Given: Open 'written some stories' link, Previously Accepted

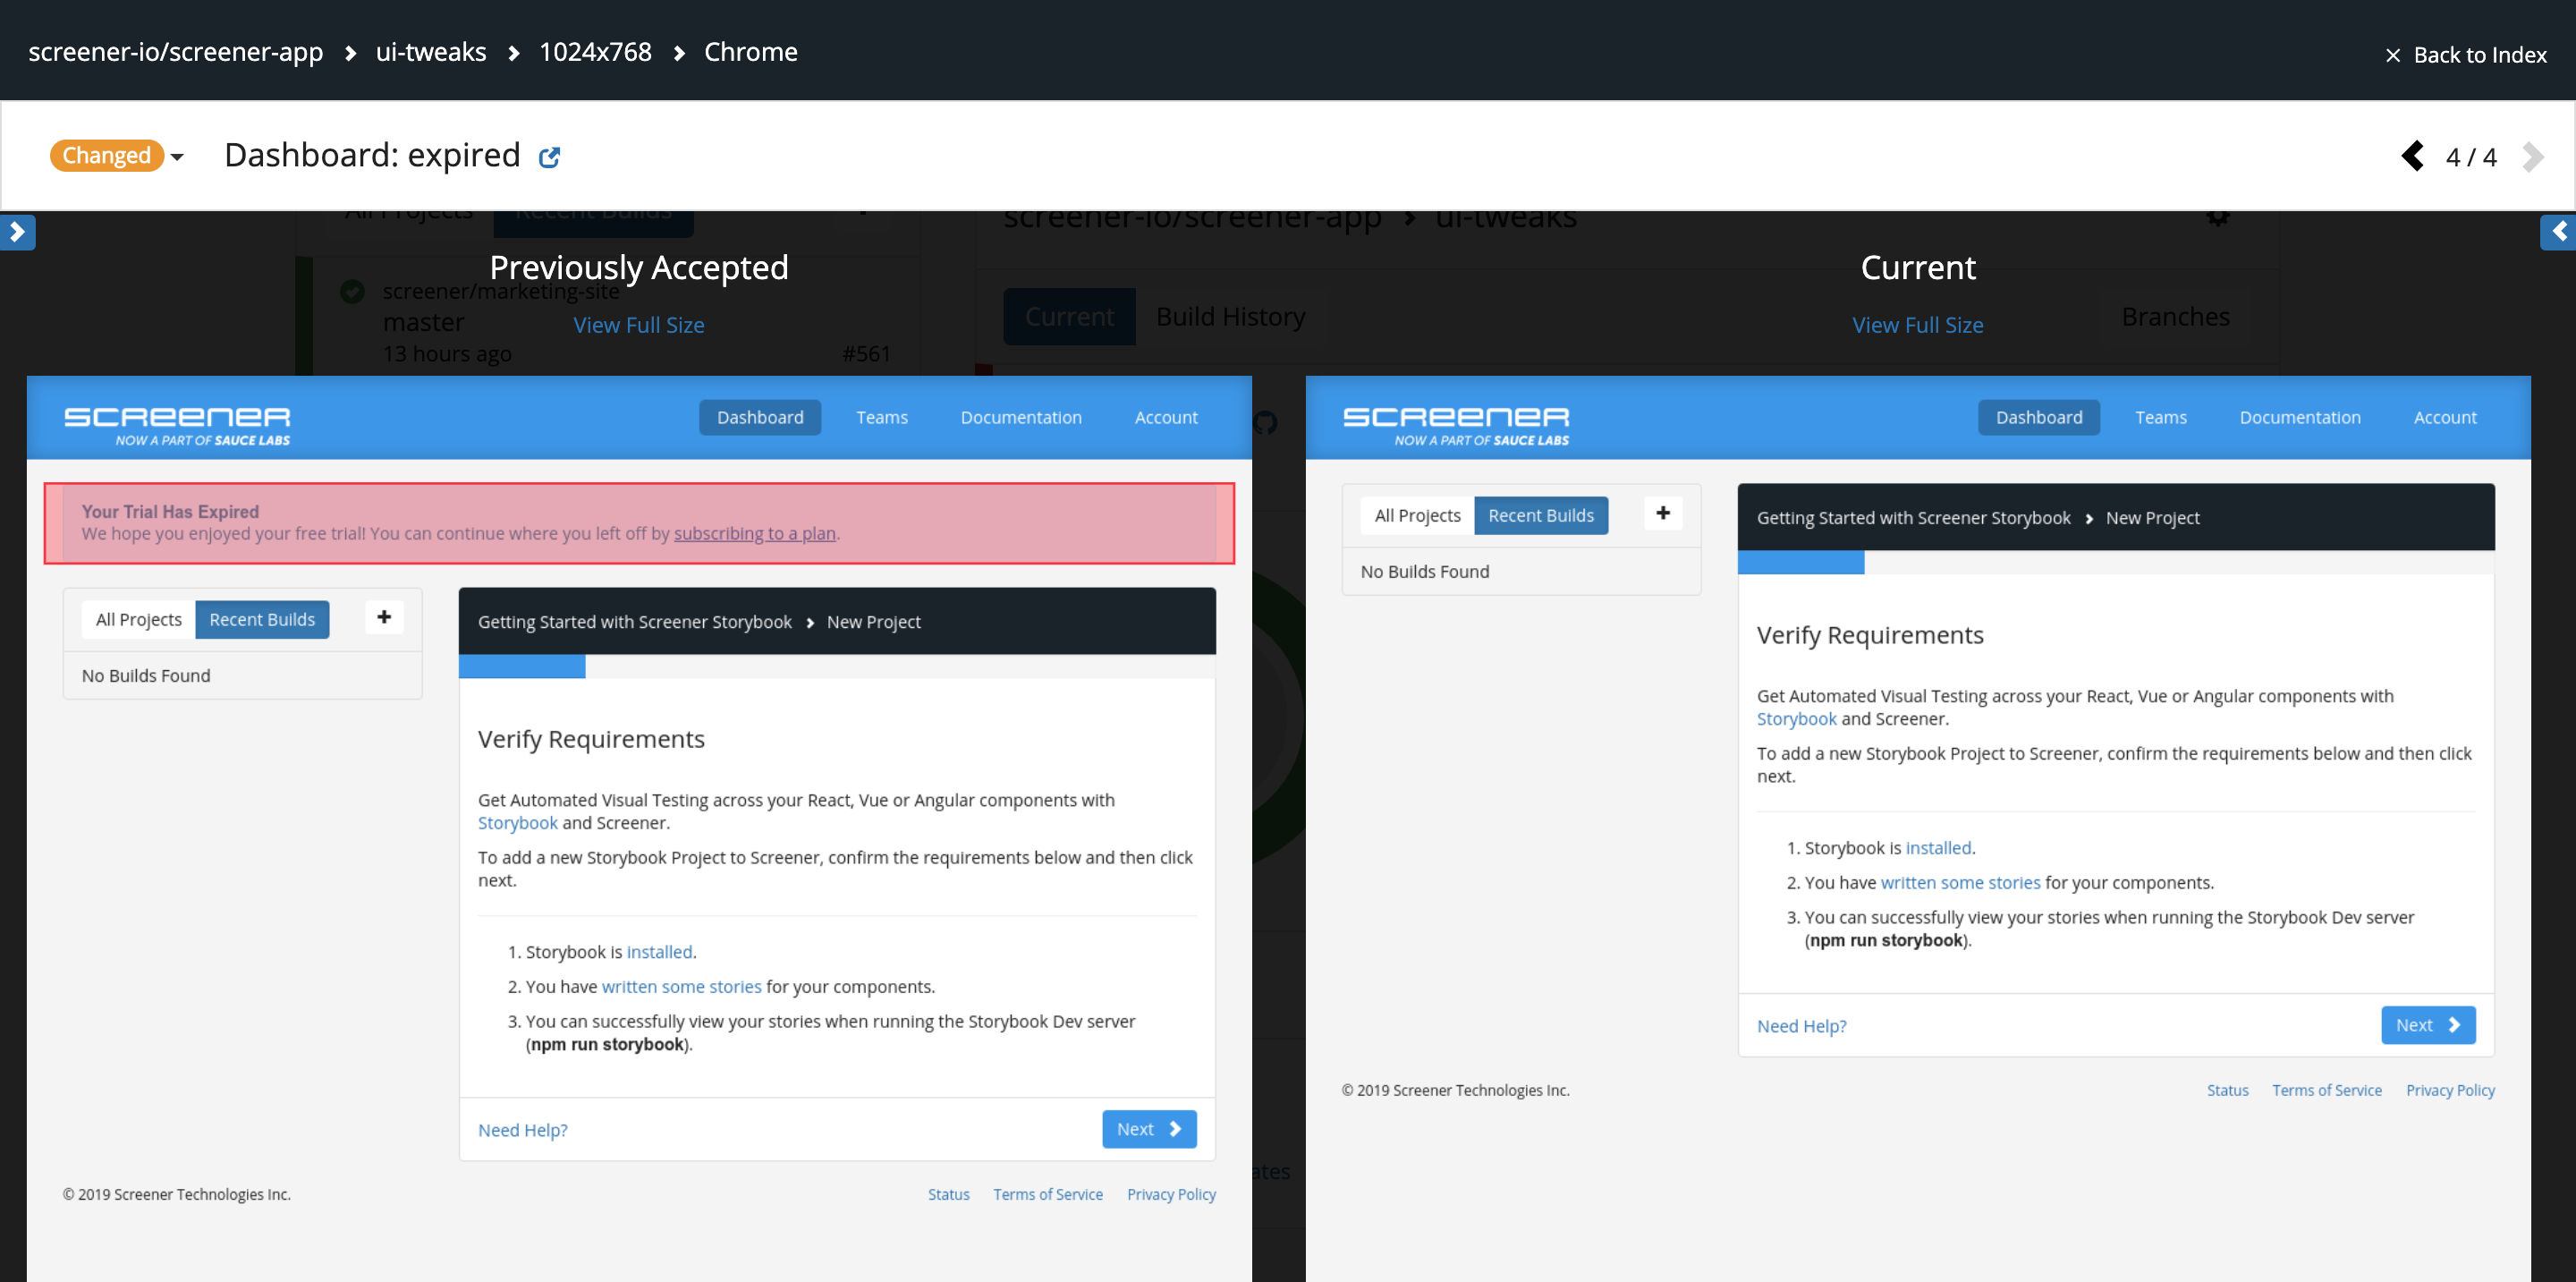Looking at the screenshot, I should pos(681,987).
